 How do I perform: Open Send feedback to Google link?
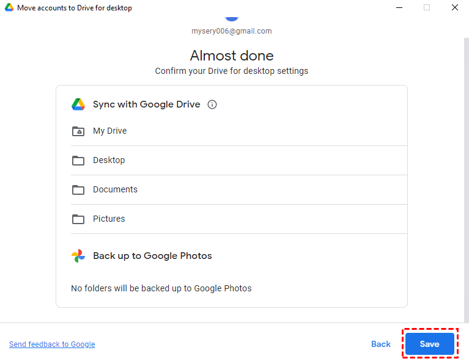click(52, 344)
